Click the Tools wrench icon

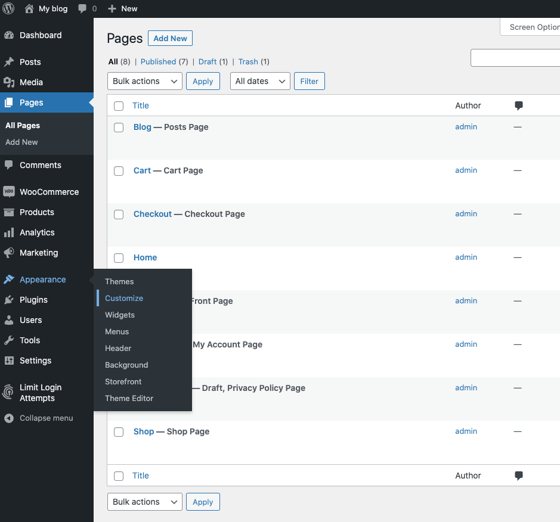click(x=9, y=340)
